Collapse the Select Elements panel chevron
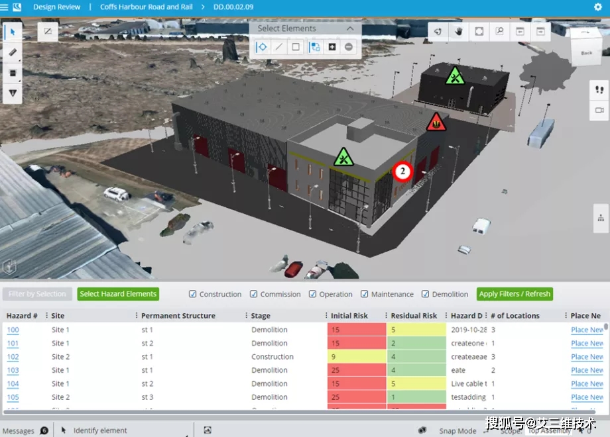Screen dimensions: 610x437 pyautogui.click(x=350, y=28)
